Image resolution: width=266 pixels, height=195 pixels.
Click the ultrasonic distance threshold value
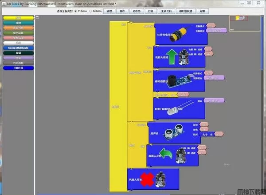219,134
